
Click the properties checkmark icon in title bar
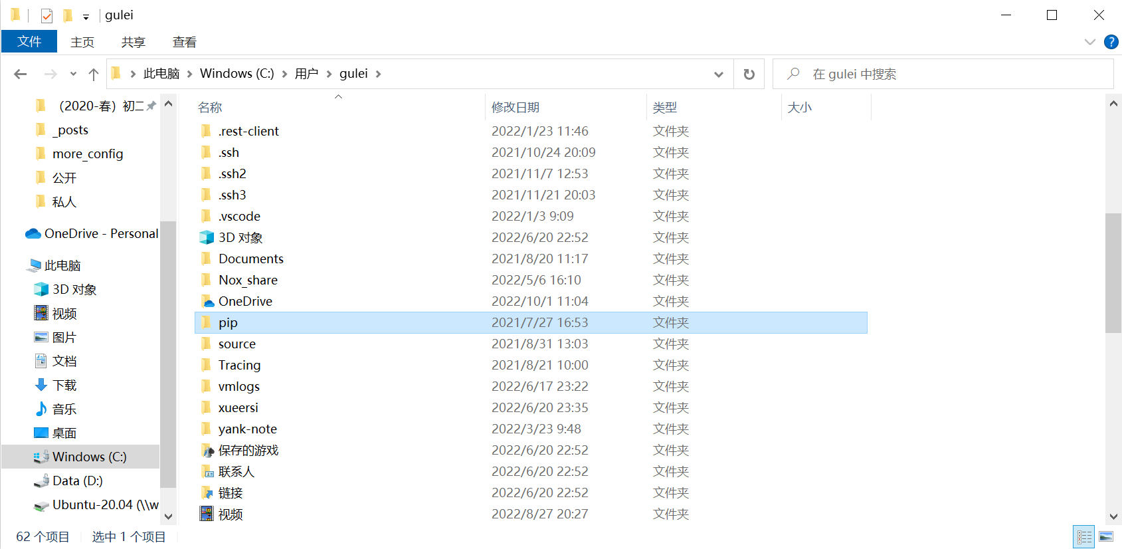[x=47, y=15]
